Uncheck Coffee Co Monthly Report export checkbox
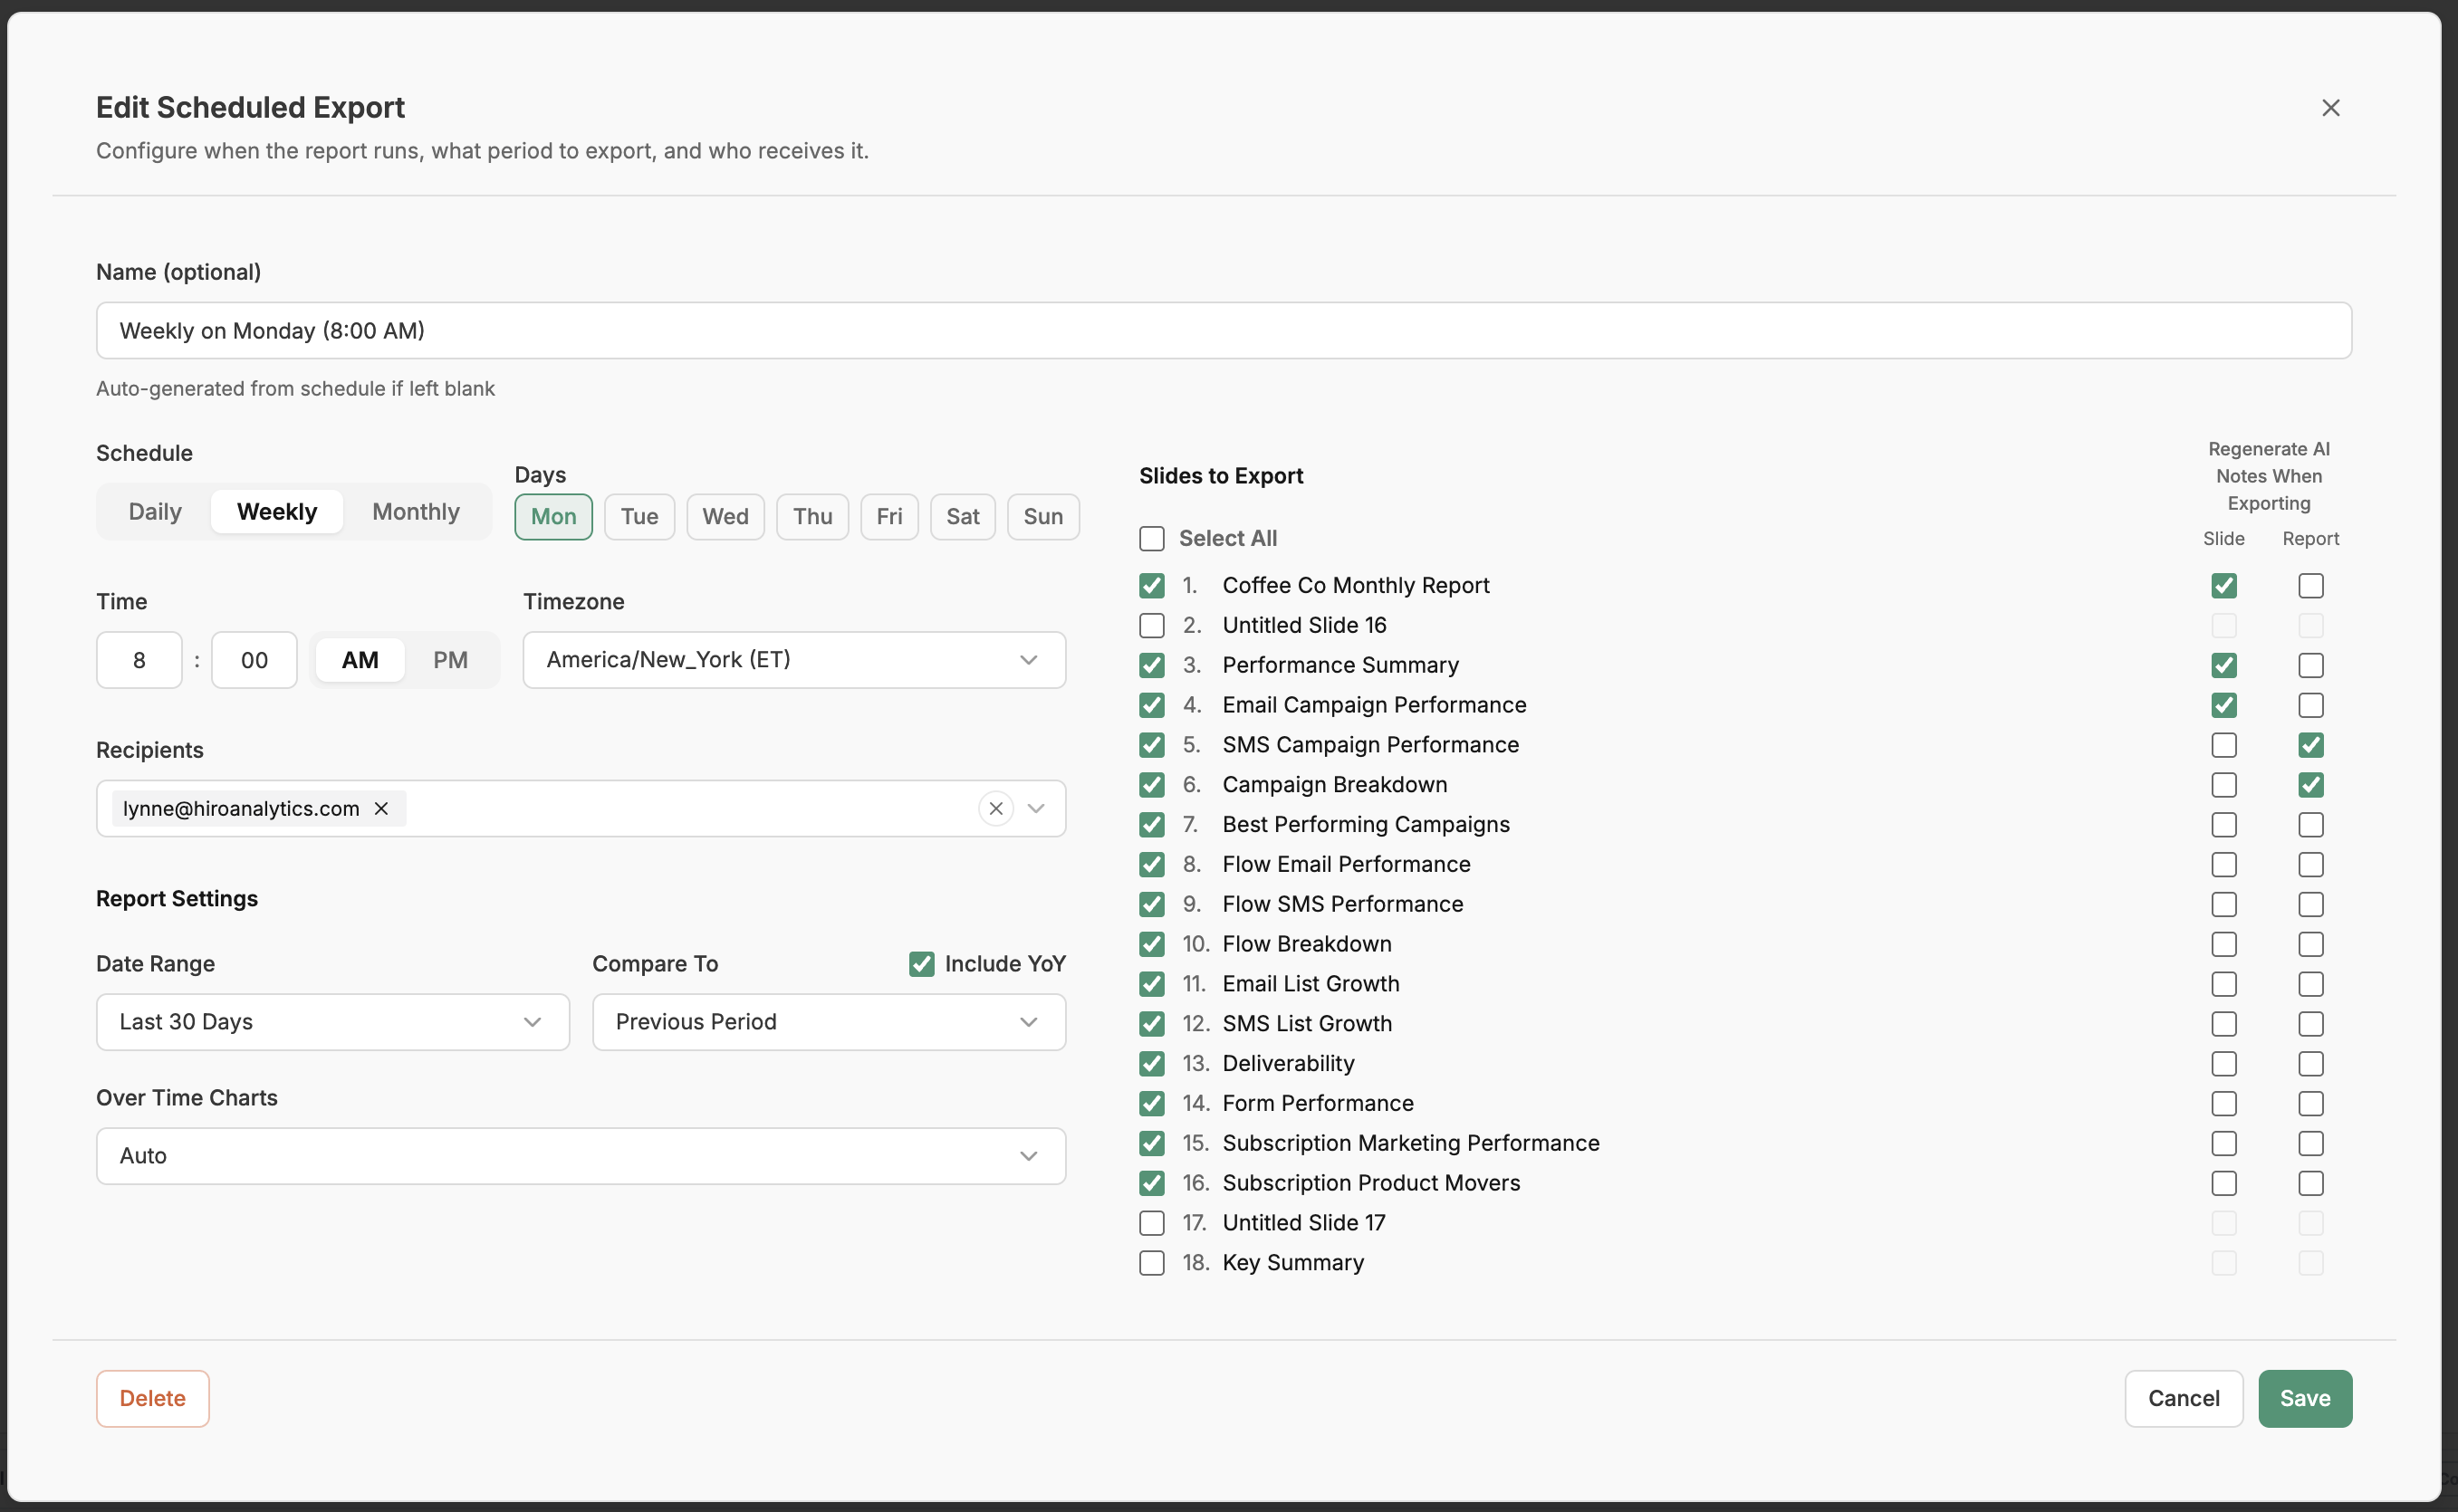The image size is (2458, 1512). (x=1151, y=585)
